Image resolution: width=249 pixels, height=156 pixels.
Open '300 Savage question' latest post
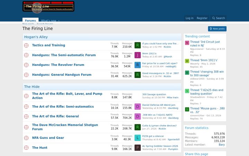(x=154, y=94)
